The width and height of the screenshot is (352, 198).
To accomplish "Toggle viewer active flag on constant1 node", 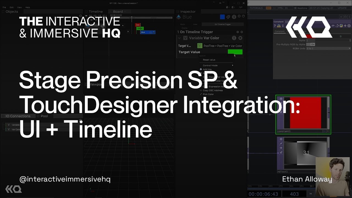I will [x=281, y=99].
